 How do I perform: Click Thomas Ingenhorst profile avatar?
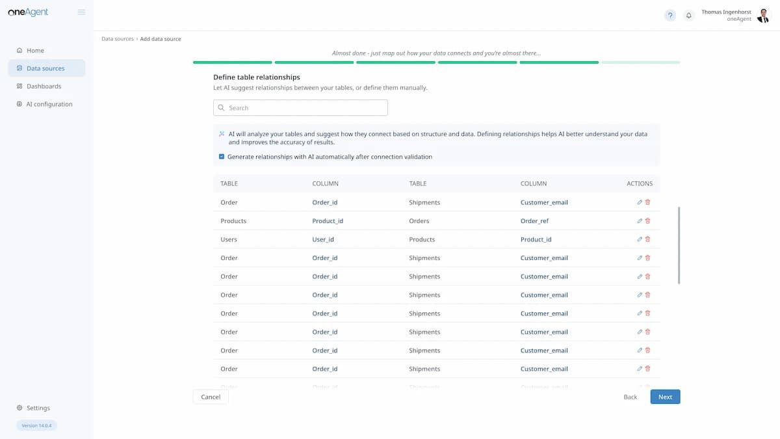(x=763, y=16)
